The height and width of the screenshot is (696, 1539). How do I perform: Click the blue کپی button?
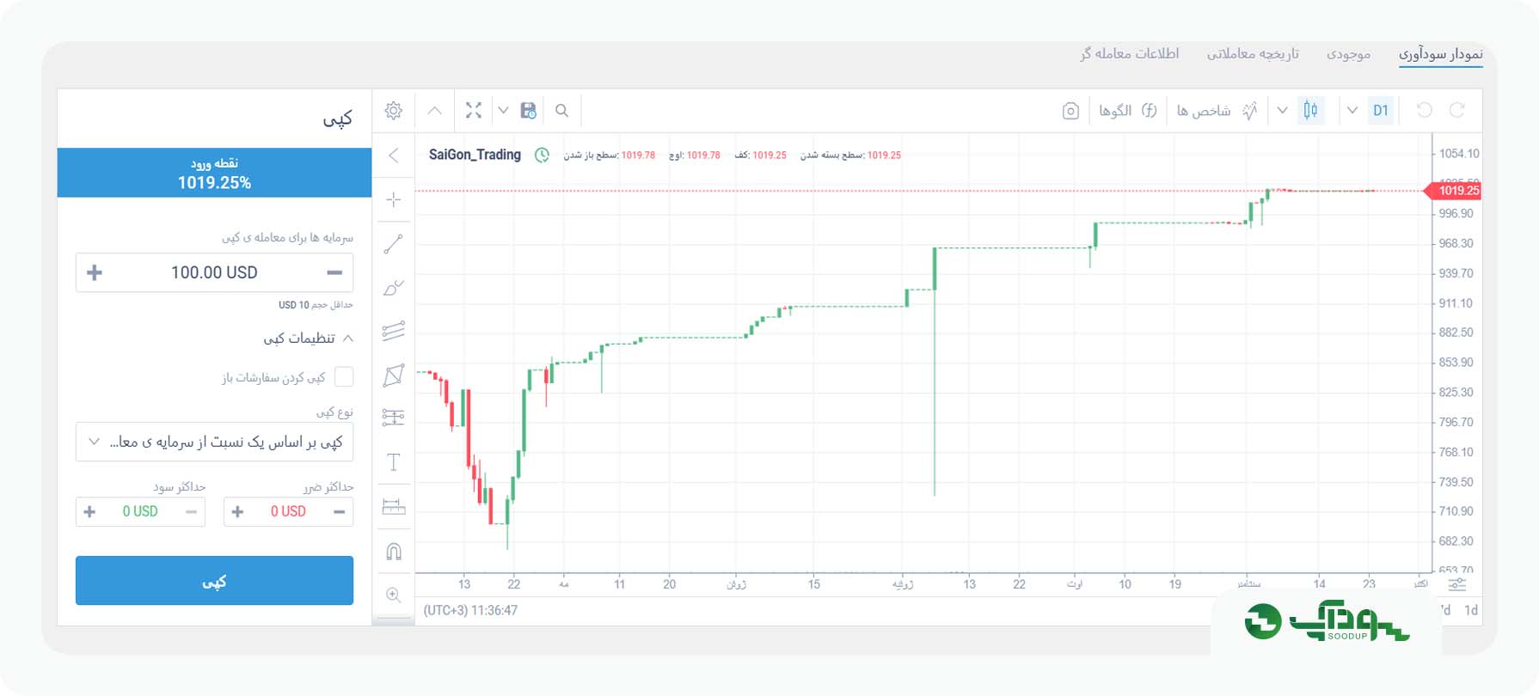tap(215, 581)
